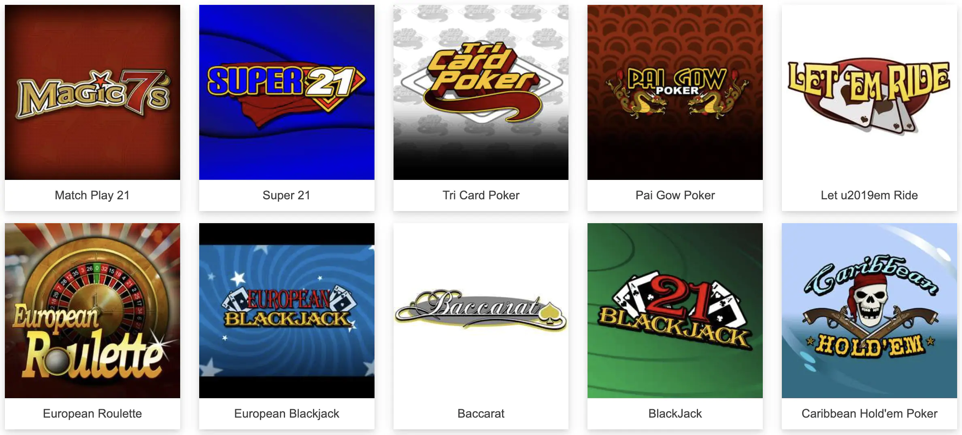
Task: Click the Let 'Em Ride logo image
Action: pos(869,92)
